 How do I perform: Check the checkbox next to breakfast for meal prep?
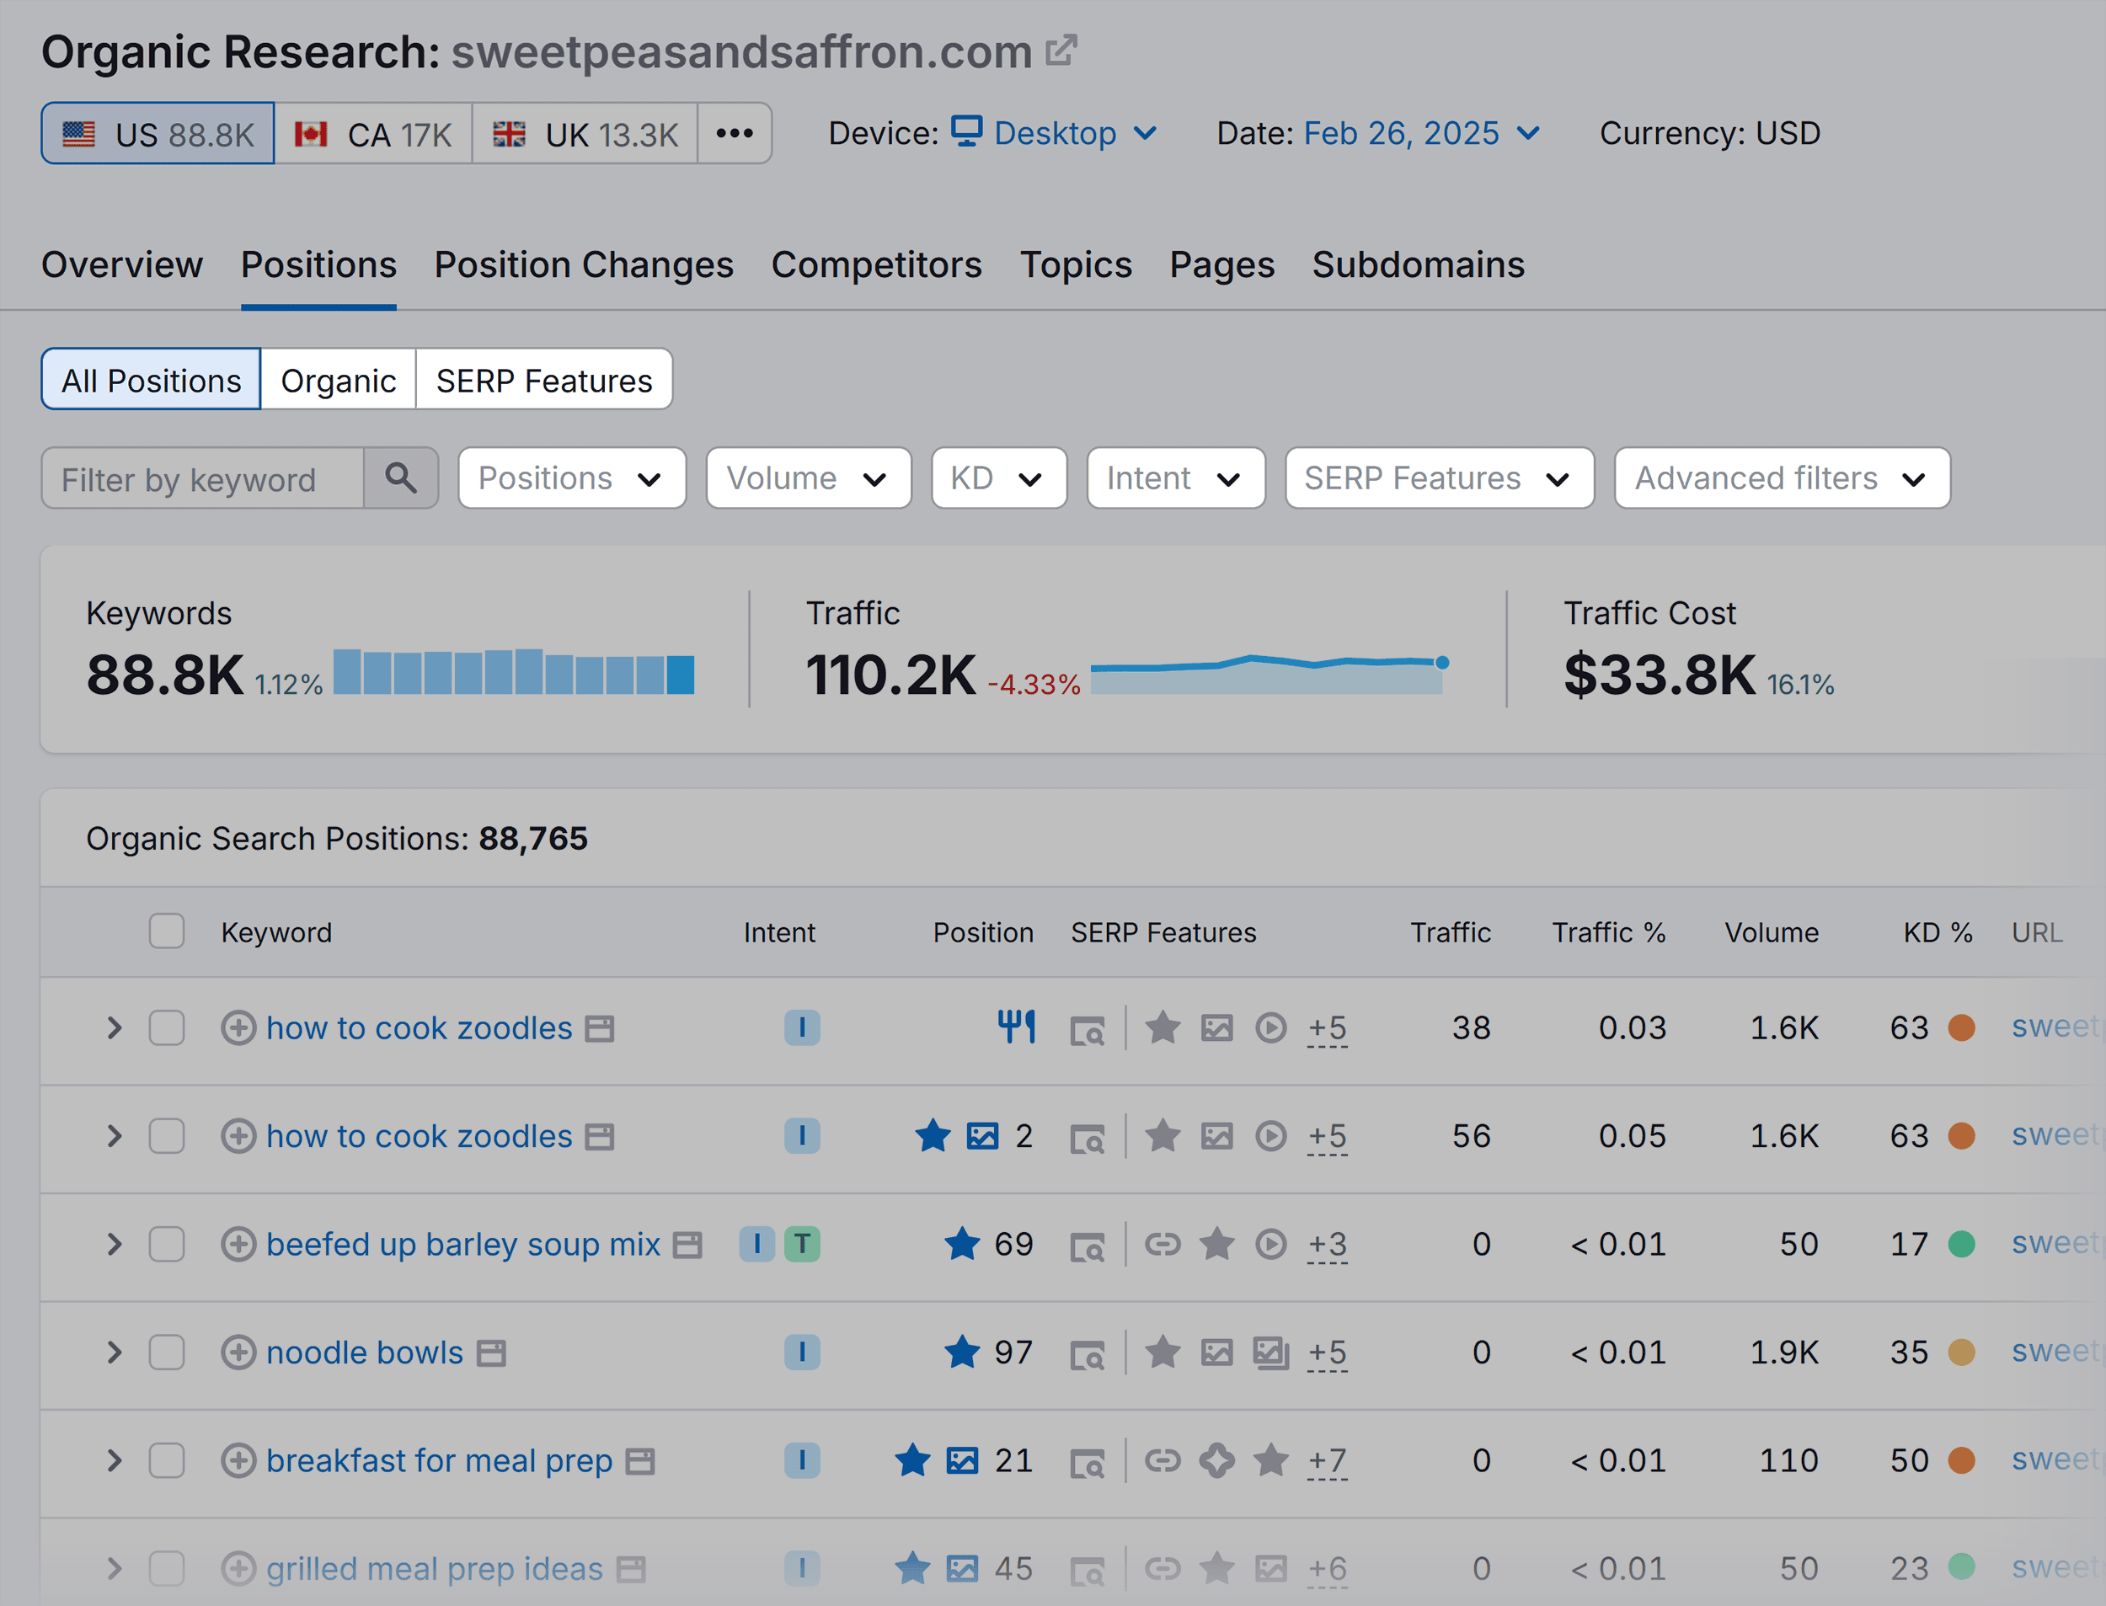pos(168,1459)
